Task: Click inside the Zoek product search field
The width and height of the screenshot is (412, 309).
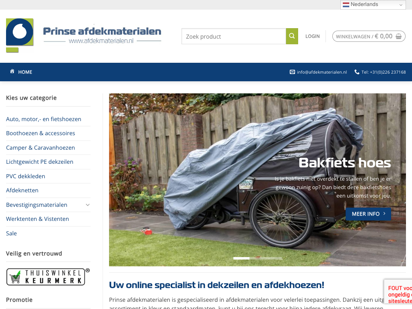Action: [x=234, y=36]
